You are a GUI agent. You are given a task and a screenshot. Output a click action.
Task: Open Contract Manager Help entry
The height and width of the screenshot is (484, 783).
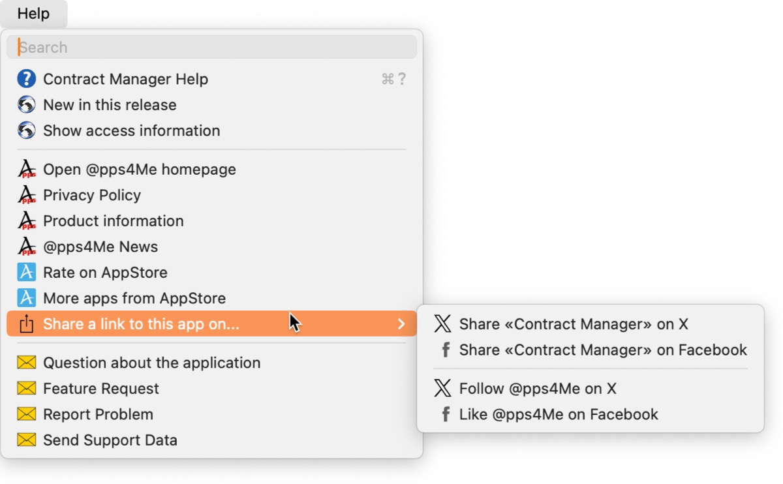[211, 79]
